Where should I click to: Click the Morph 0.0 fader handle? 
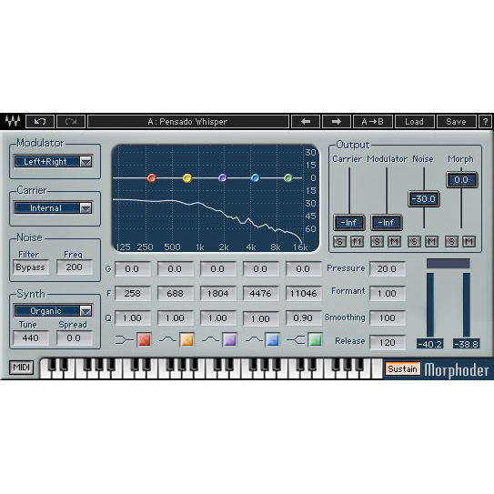(461, 180)
